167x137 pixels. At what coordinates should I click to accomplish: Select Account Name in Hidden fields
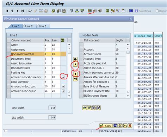click(103, 54)
